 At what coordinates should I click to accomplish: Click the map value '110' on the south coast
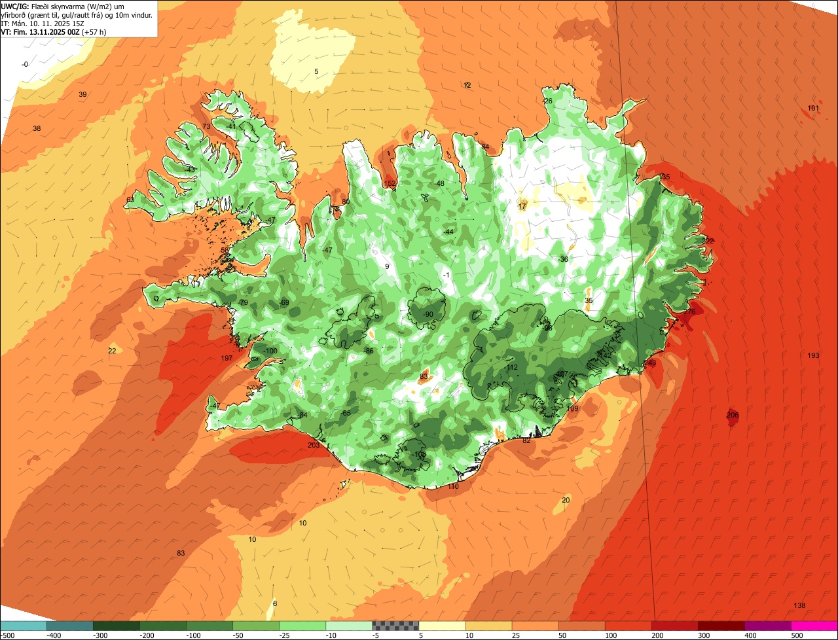point(453,486)
